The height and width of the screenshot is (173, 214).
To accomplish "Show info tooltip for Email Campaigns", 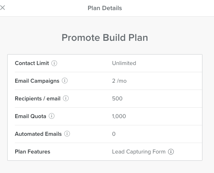I will (x=65, y=81).
